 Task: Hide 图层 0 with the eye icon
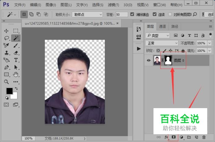149,60
